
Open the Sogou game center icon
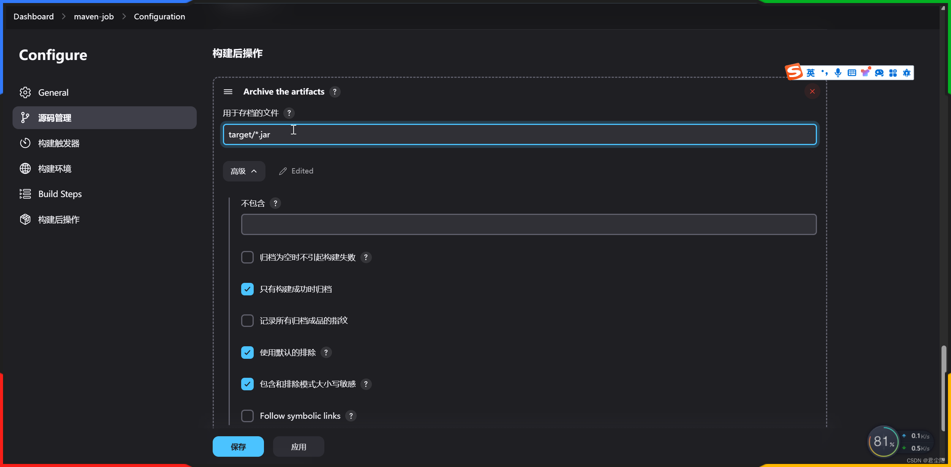pyautogui.click(x=879, y=72)
